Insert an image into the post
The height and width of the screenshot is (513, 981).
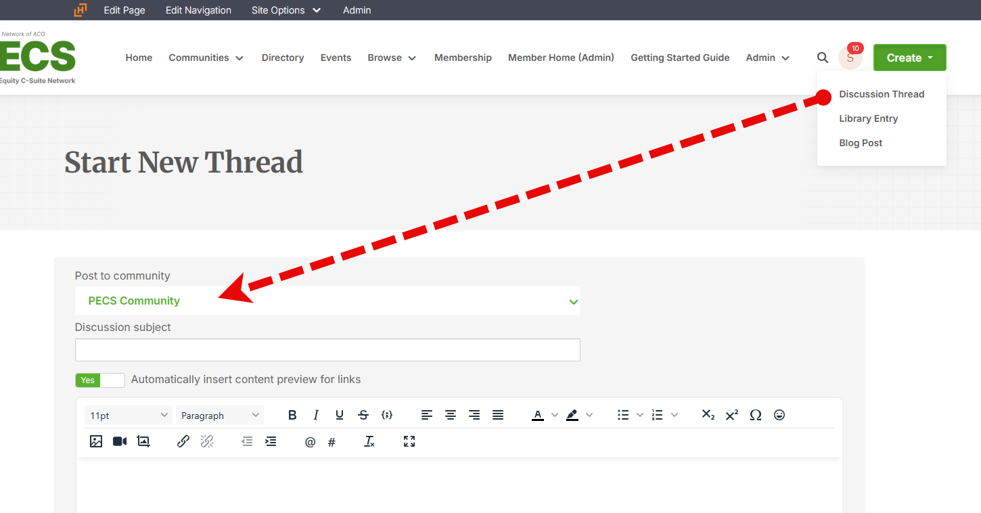point(96,441)
